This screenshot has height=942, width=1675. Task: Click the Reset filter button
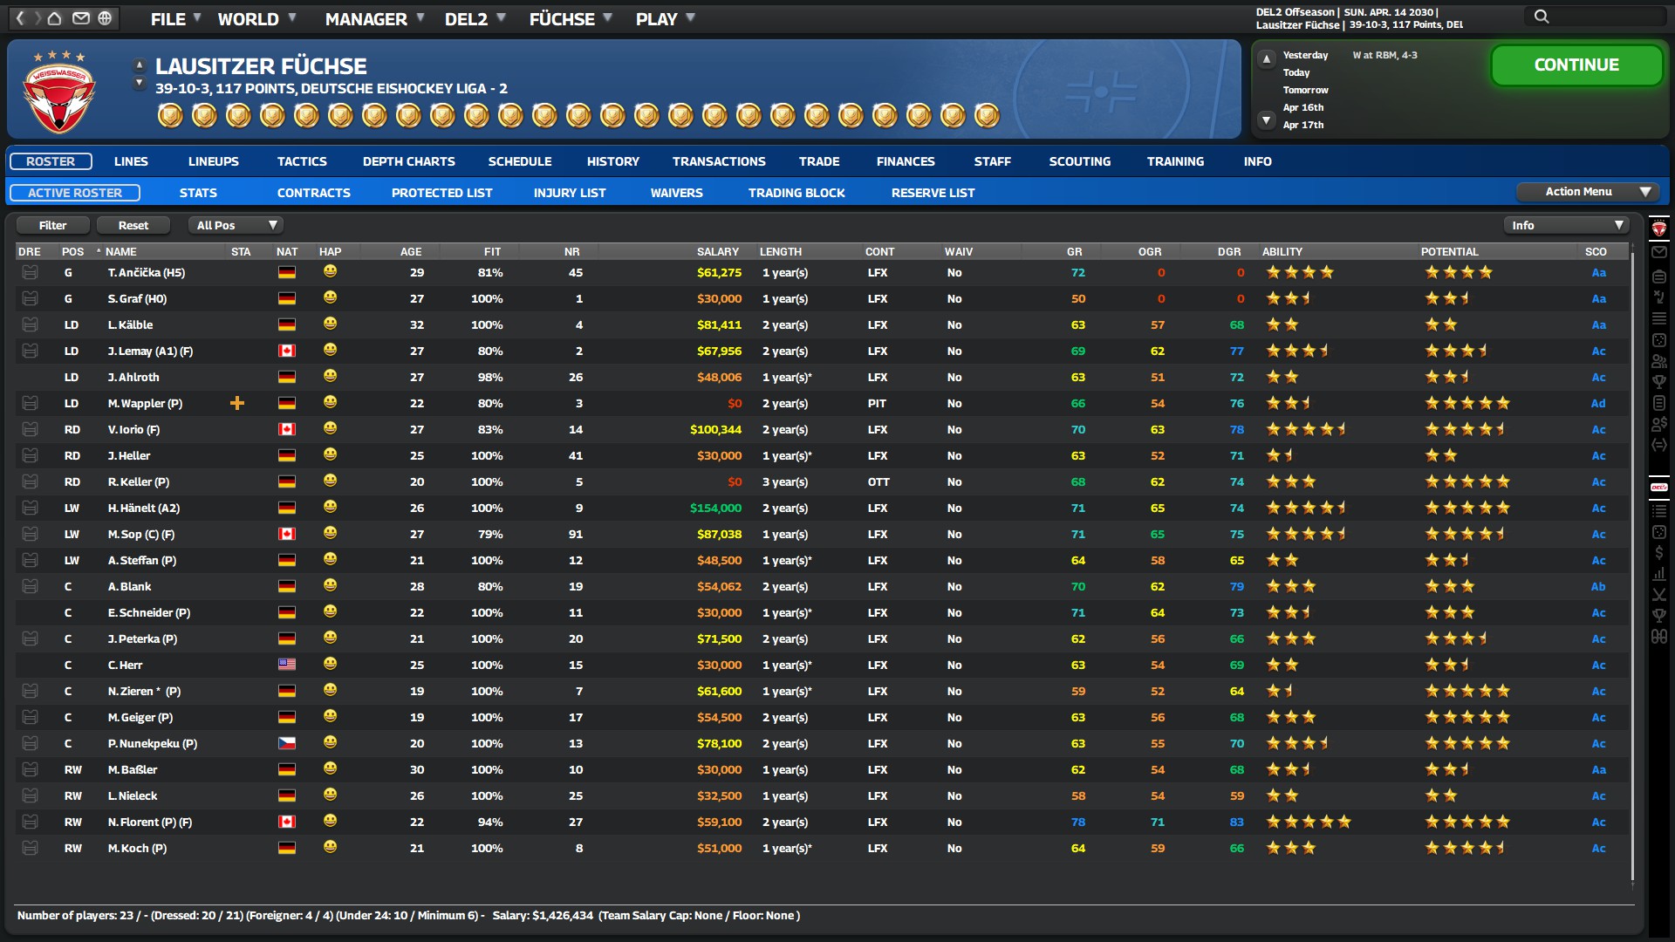[133, 226]
